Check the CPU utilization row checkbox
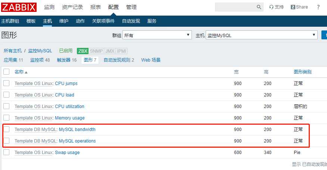 coord(6,107)
